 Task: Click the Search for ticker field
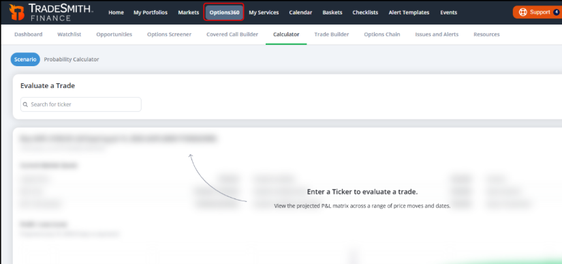point(80,104)
